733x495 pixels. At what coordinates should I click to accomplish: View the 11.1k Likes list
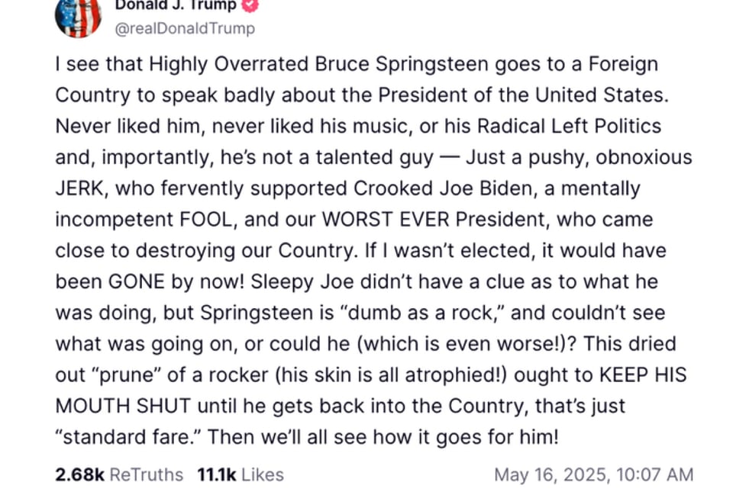[x=241, y=474]
